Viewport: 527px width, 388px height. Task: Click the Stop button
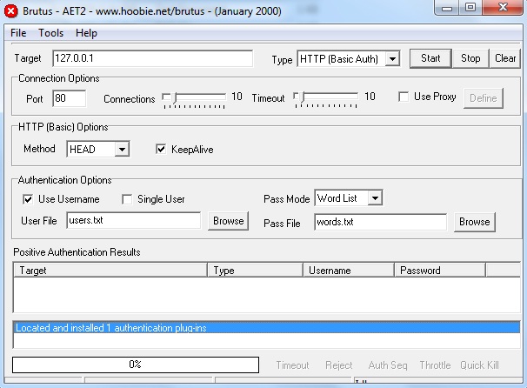(470, 58)
